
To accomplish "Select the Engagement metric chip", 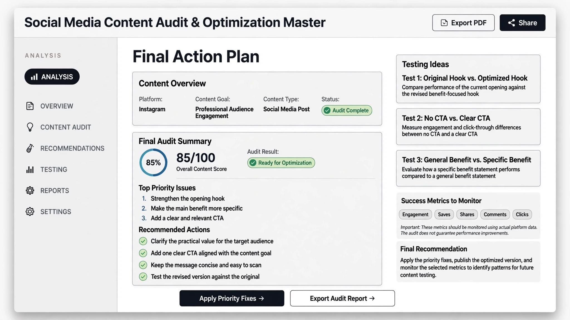I will click(x=415, y=214).
